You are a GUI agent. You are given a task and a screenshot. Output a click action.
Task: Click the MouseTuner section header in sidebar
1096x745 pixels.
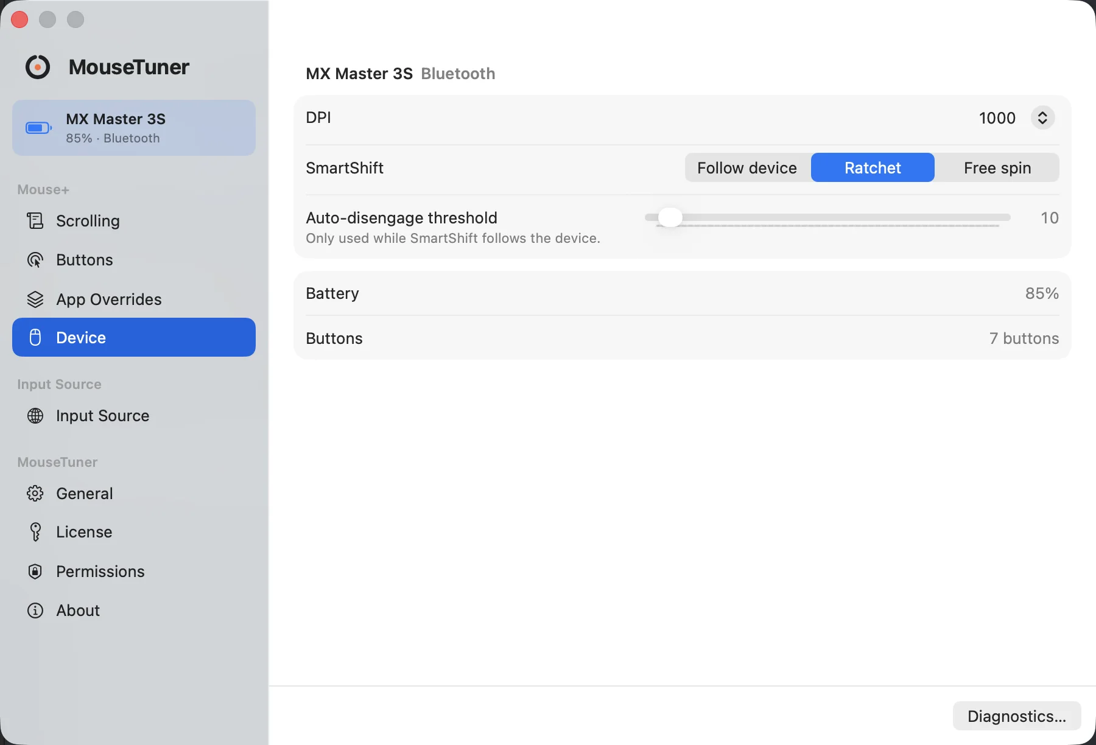(57, 462)
